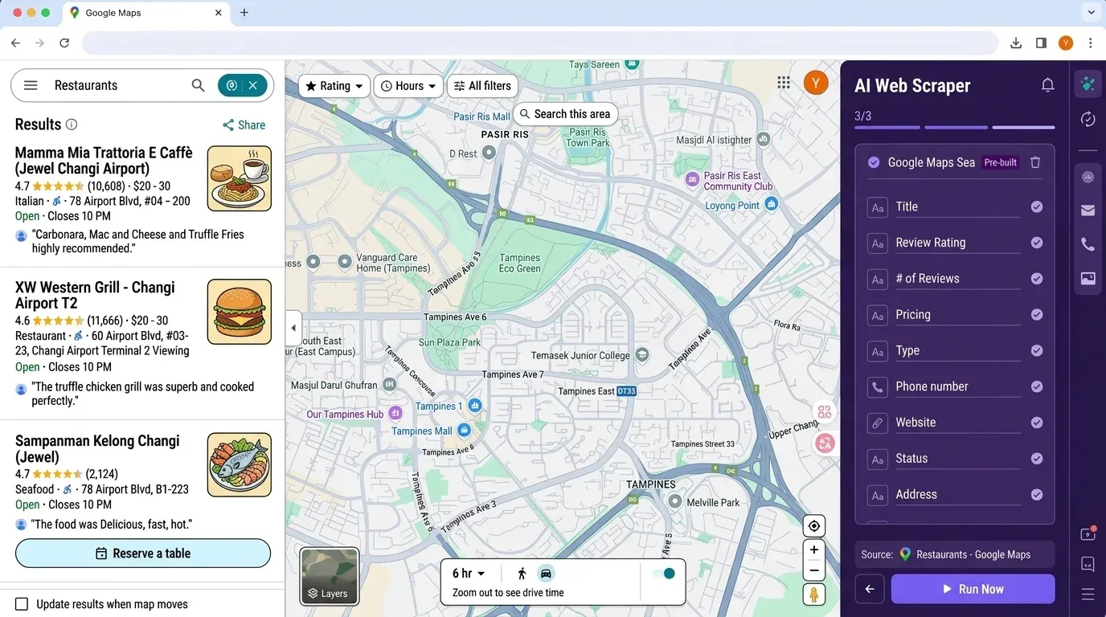This screenshot has height=617, width=1106.
Task: Open the Google Maps hamburger menu
Action: point(30,84)
